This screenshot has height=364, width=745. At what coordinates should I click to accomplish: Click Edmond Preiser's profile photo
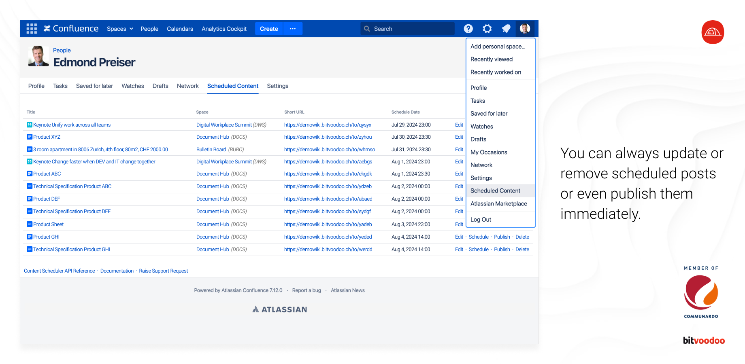pos(38,56)
